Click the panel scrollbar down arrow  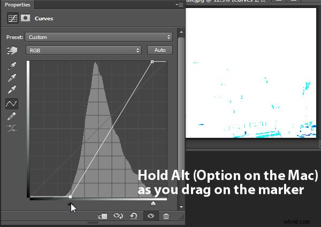[181, 207]
